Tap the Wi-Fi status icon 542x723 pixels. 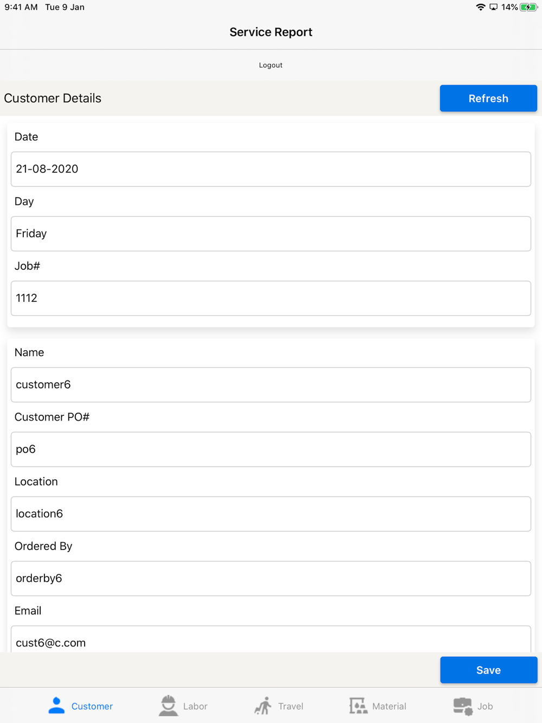(x=480, y=7)
